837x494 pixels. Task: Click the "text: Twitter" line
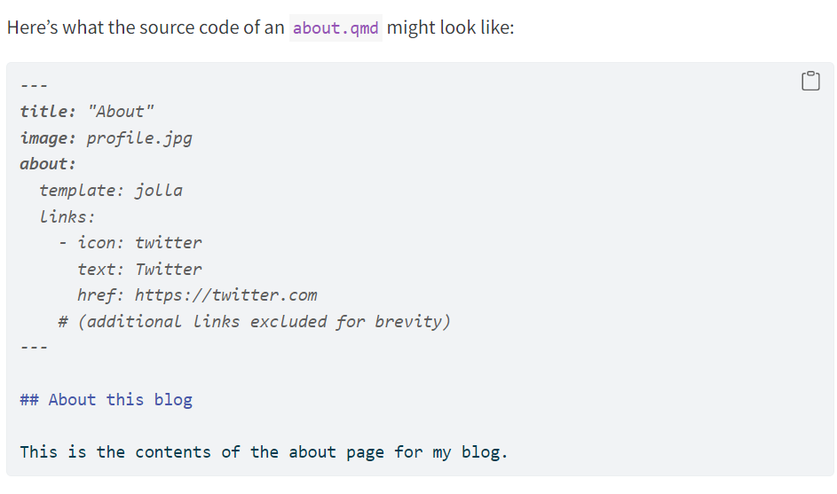tap(139, 269)
